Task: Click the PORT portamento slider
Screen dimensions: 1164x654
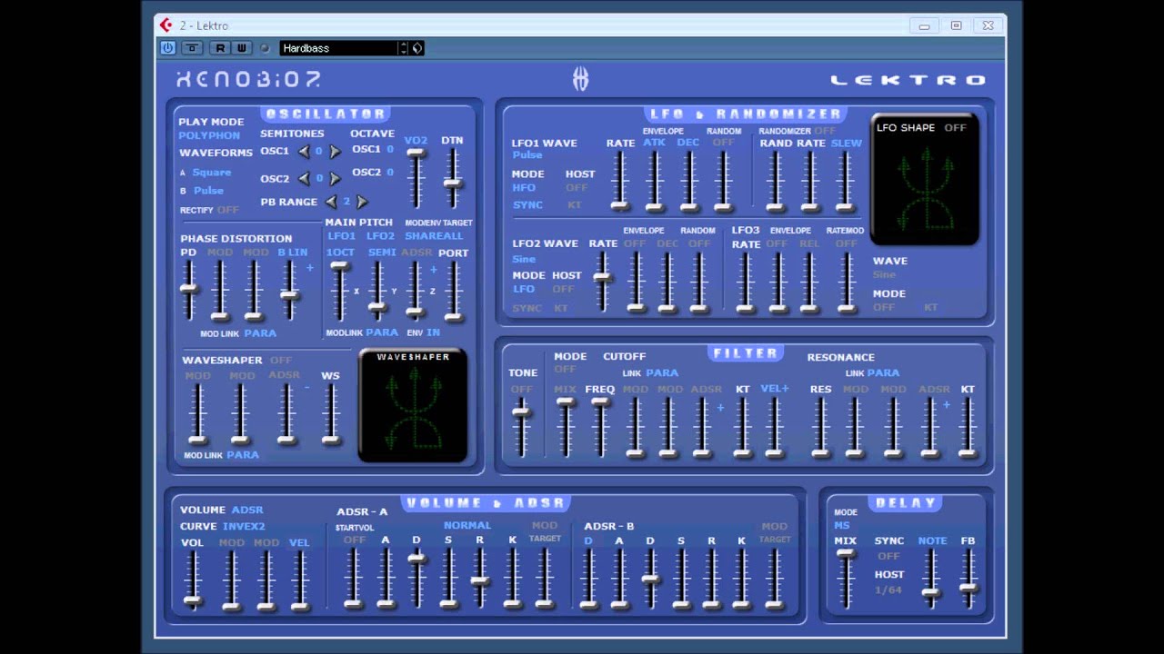Action: click(453, 291)
